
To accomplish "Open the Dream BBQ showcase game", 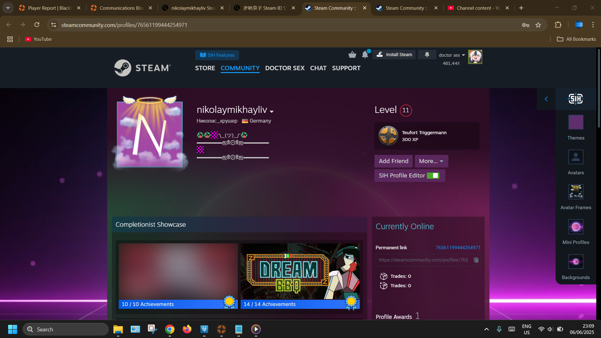I will (x=300, y=271).
